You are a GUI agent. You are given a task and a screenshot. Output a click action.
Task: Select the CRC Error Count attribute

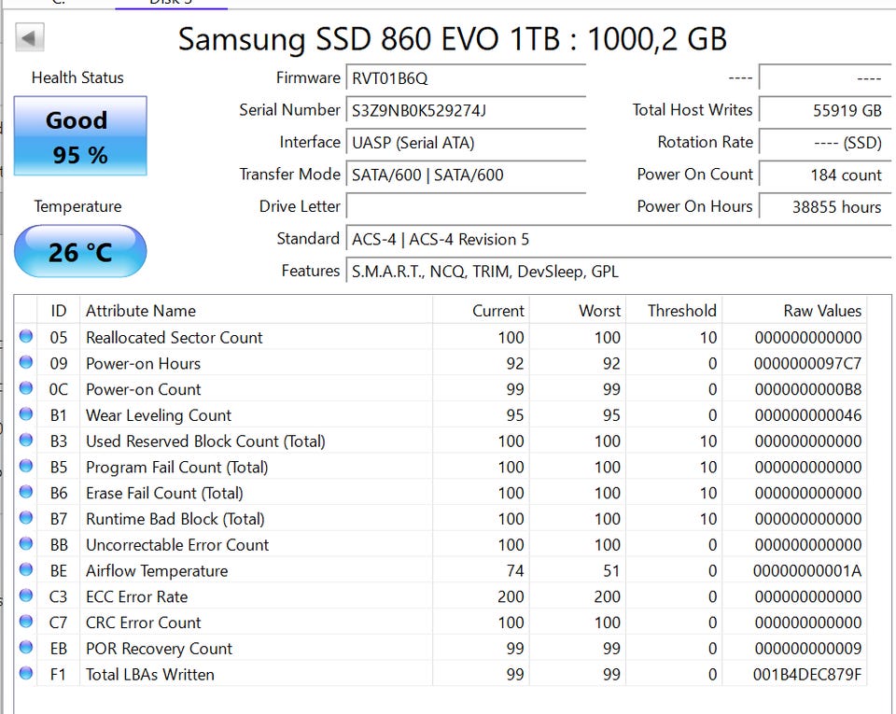(x=143, y=622)
